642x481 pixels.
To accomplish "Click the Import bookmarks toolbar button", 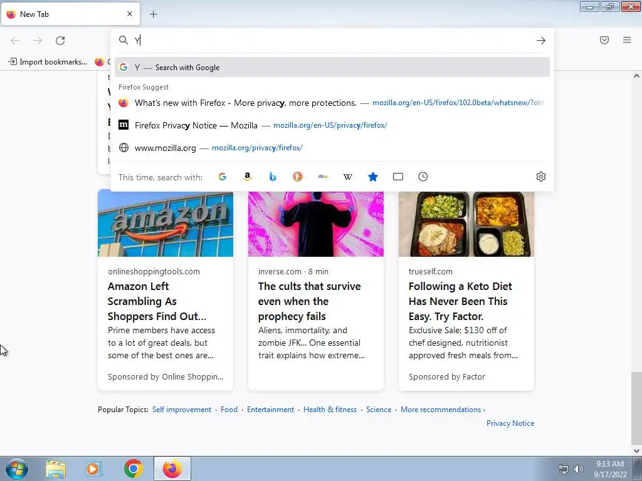I will coord(48,62).
